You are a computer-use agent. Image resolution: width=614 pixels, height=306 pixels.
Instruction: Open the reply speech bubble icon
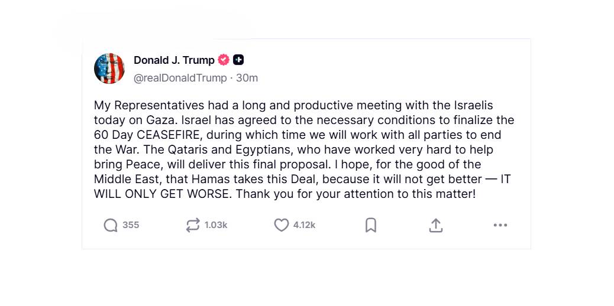point(111,225)
